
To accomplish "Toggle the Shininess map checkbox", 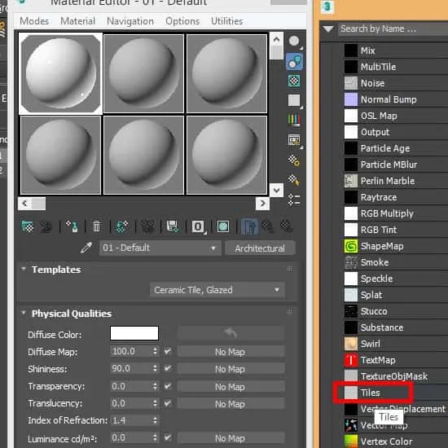I will point(168,368).
